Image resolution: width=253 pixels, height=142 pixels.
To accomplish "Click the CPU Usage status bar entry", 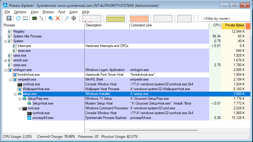I will click(x=17, y=137).
